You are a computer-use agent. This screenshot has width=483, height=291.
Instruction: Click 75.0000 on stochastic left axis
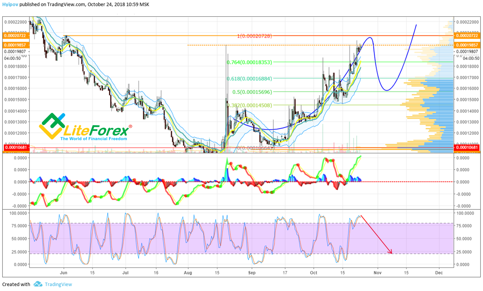tap(19, 226)
